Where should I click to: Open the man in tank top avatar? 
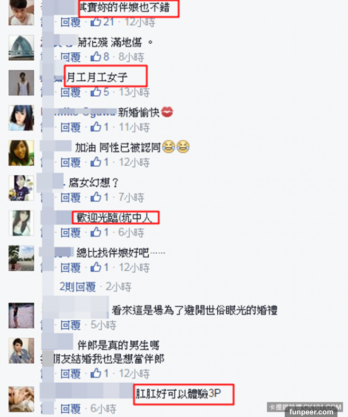[21, 83]
